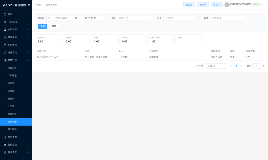Open the 全部员工 employee dropdown
Screen dimensions: 268x160
tap(181, 18)
